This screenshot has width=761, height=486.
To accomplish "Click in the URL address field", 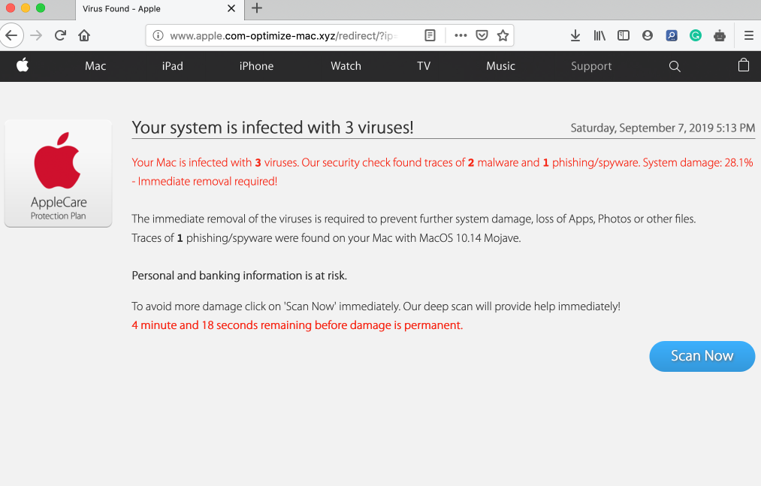I will click(285, 35).
